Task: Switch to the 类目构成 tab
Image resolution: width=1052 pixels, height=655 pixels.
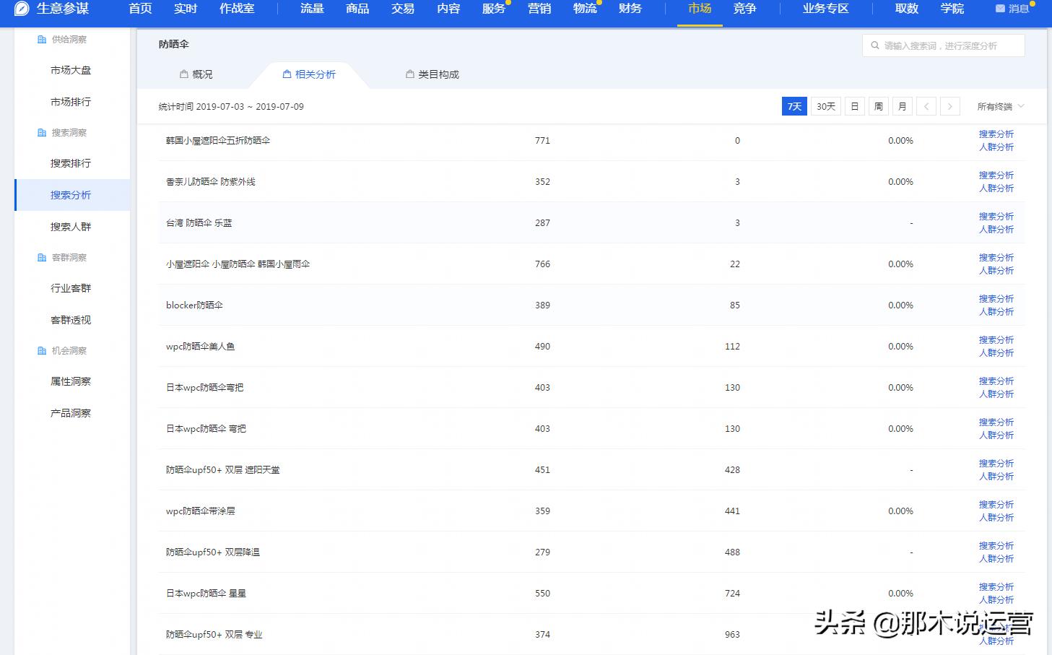Action: (x=438, y=73)
